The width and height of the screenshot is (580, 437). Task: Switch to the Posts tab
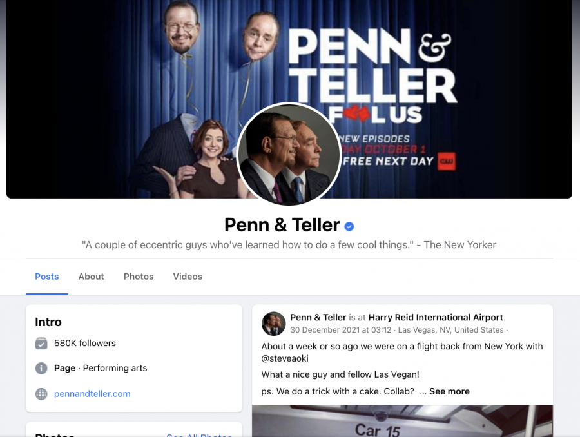point(46,277)
